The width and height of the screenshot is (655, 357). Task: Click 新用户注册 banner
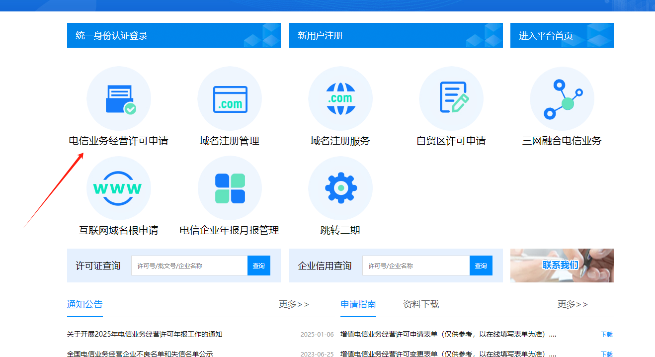(396, 35)
